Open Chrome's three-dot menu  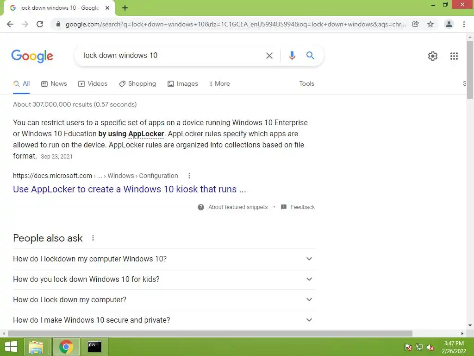[464, 24]
